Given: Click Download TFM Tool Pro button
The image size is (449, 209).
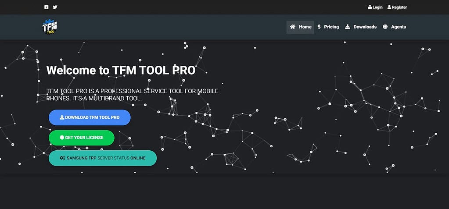Looking at the screenshot, I should [90, 117].
